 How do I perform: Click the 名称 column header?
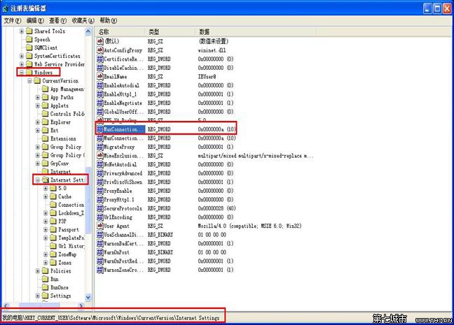coord(104,32)
